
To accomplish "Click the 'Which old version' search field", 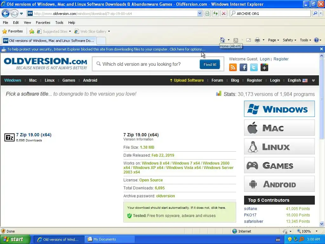I will click(146, 64).
